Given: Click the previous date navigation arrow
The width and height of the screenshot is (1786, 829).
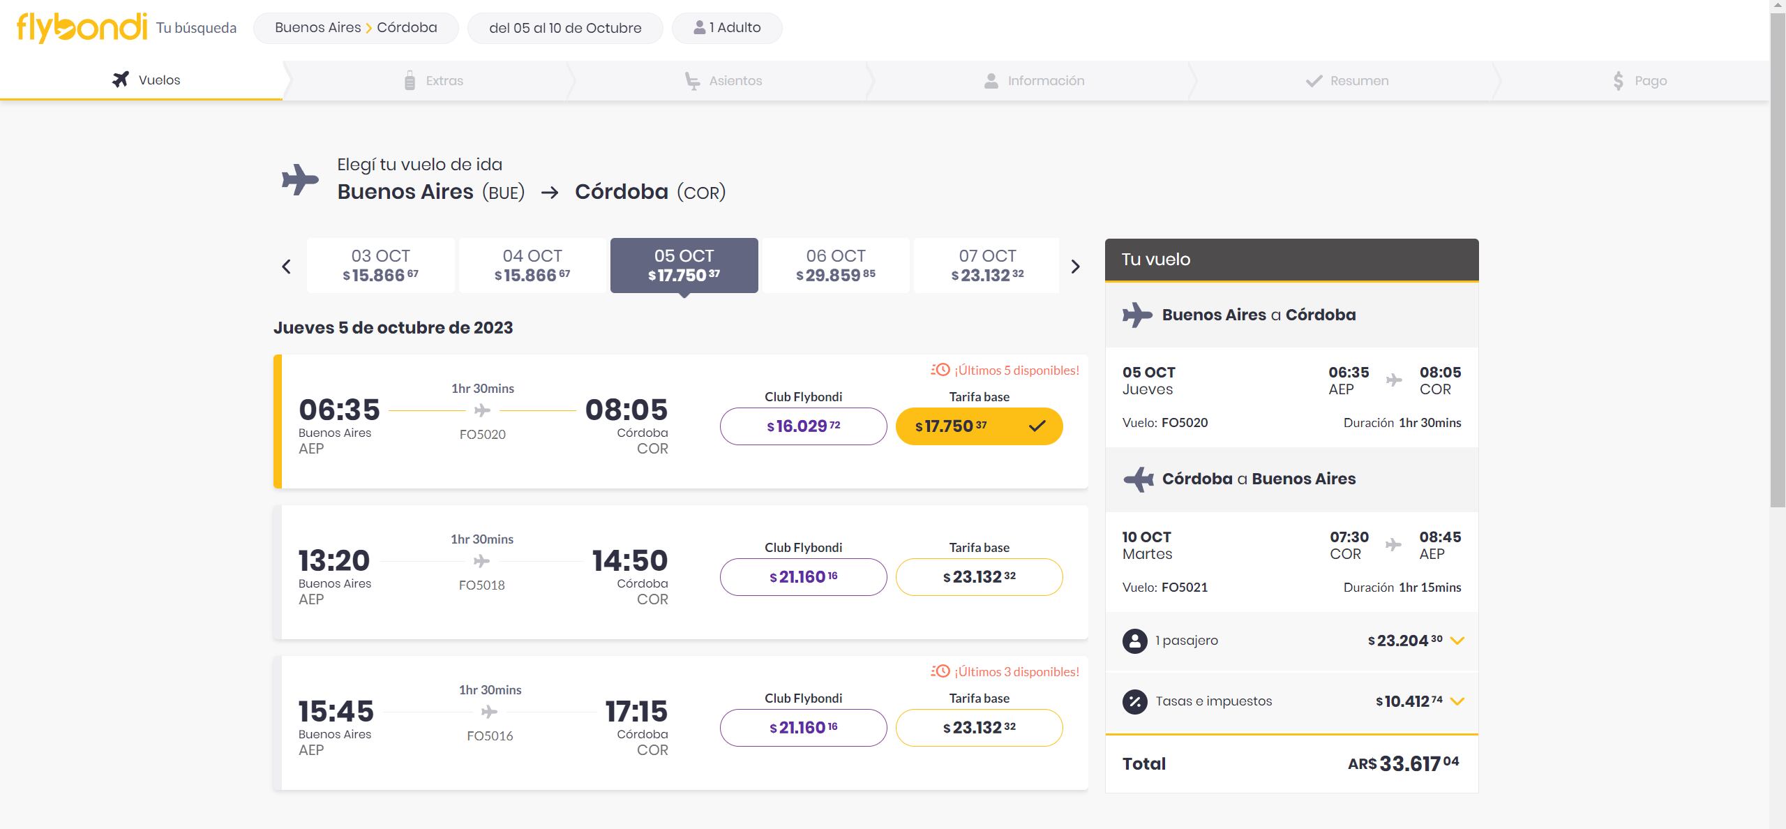Looking at the screenshot, I should (288, 265).
